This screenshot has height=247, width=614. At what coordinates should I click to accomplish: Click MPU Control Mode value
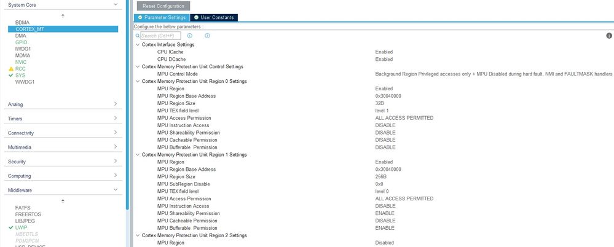click(x=494, y=74)
